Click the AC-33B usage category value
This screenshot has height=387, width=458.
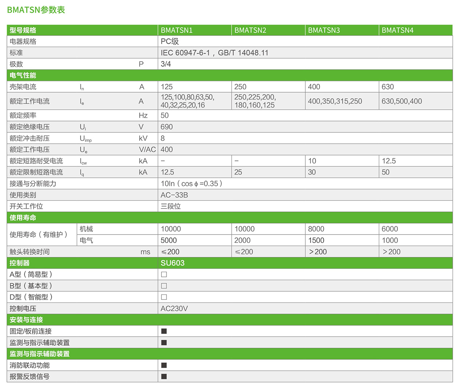click(174, 195)
